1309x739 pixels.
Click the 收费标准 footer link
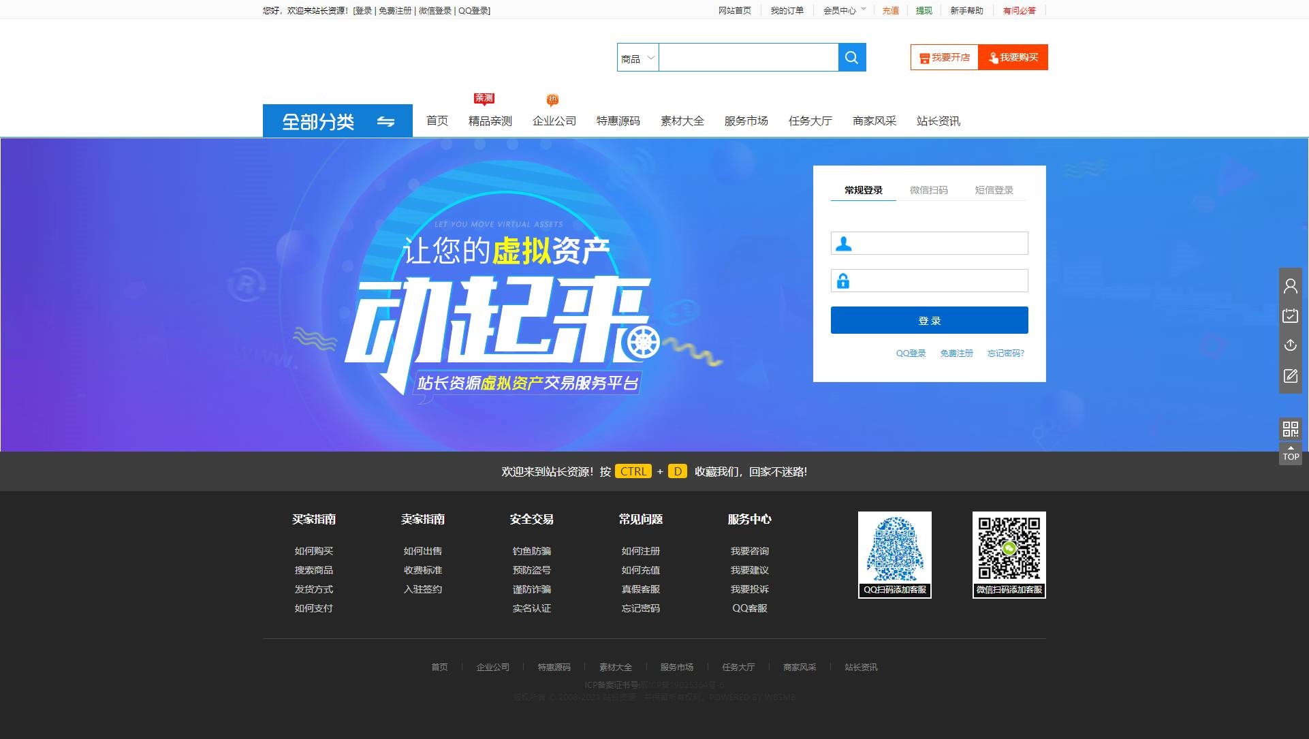[x=422, y=570]
